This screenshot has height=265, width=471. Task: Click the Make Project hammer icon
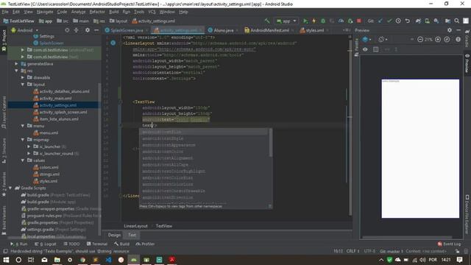pos(266,21)
